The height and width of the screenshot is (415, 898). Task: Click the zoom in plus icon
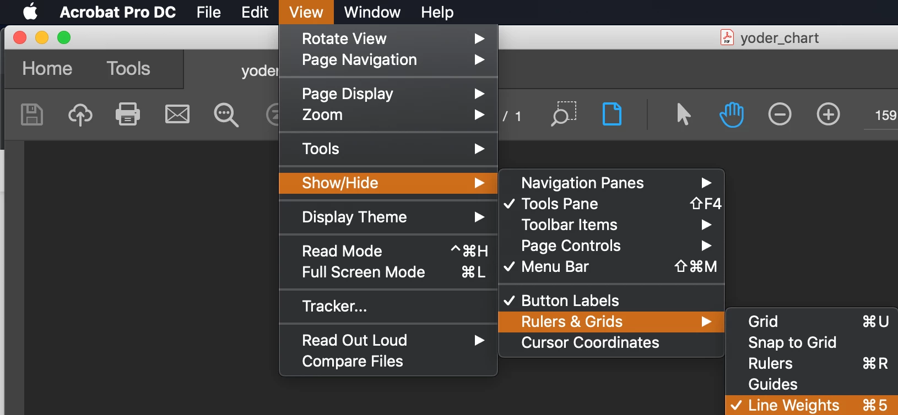click(829, 114)
